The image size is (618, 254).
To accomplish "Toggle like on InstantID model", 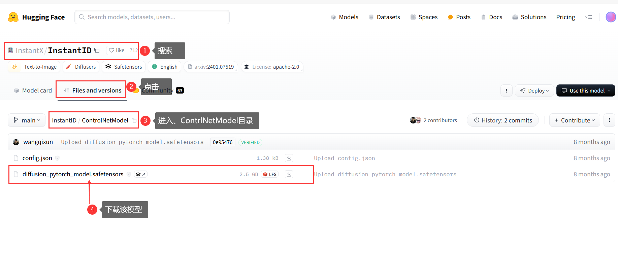I will [117, 50].
